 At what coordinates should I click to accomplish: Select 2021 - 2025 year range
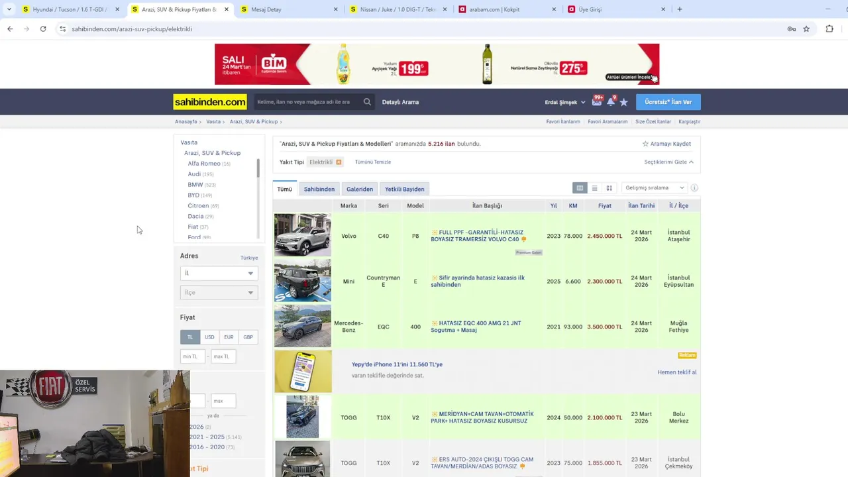tap(207, 437)
